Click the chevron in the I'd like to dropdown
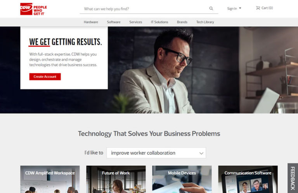 [x=201, y=153]
